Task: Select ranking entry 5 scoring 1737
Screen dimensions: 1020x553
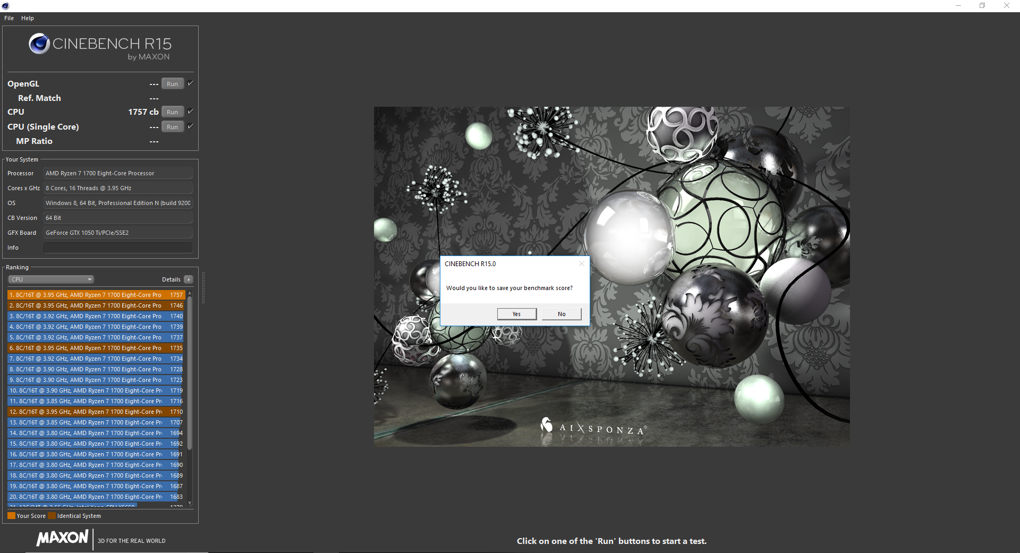Action: pos(96,337)
